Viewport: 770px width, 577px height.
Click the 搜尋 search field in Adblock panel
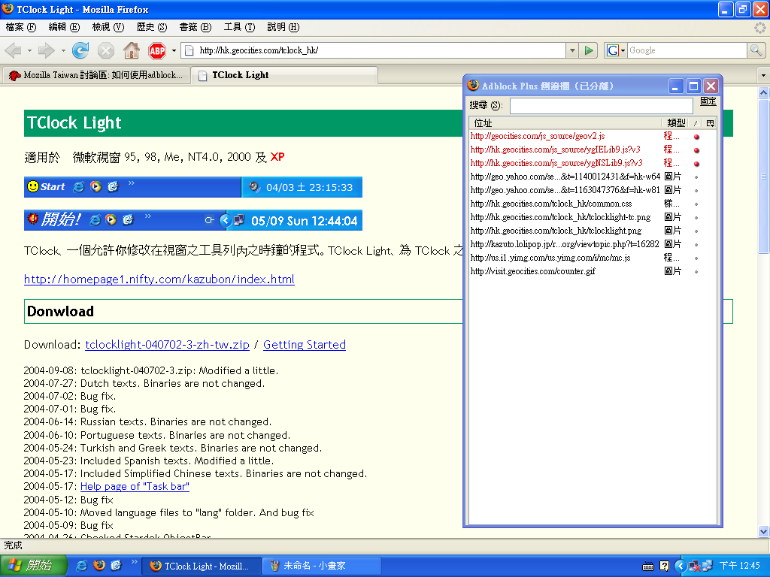[x=601, y=106]
